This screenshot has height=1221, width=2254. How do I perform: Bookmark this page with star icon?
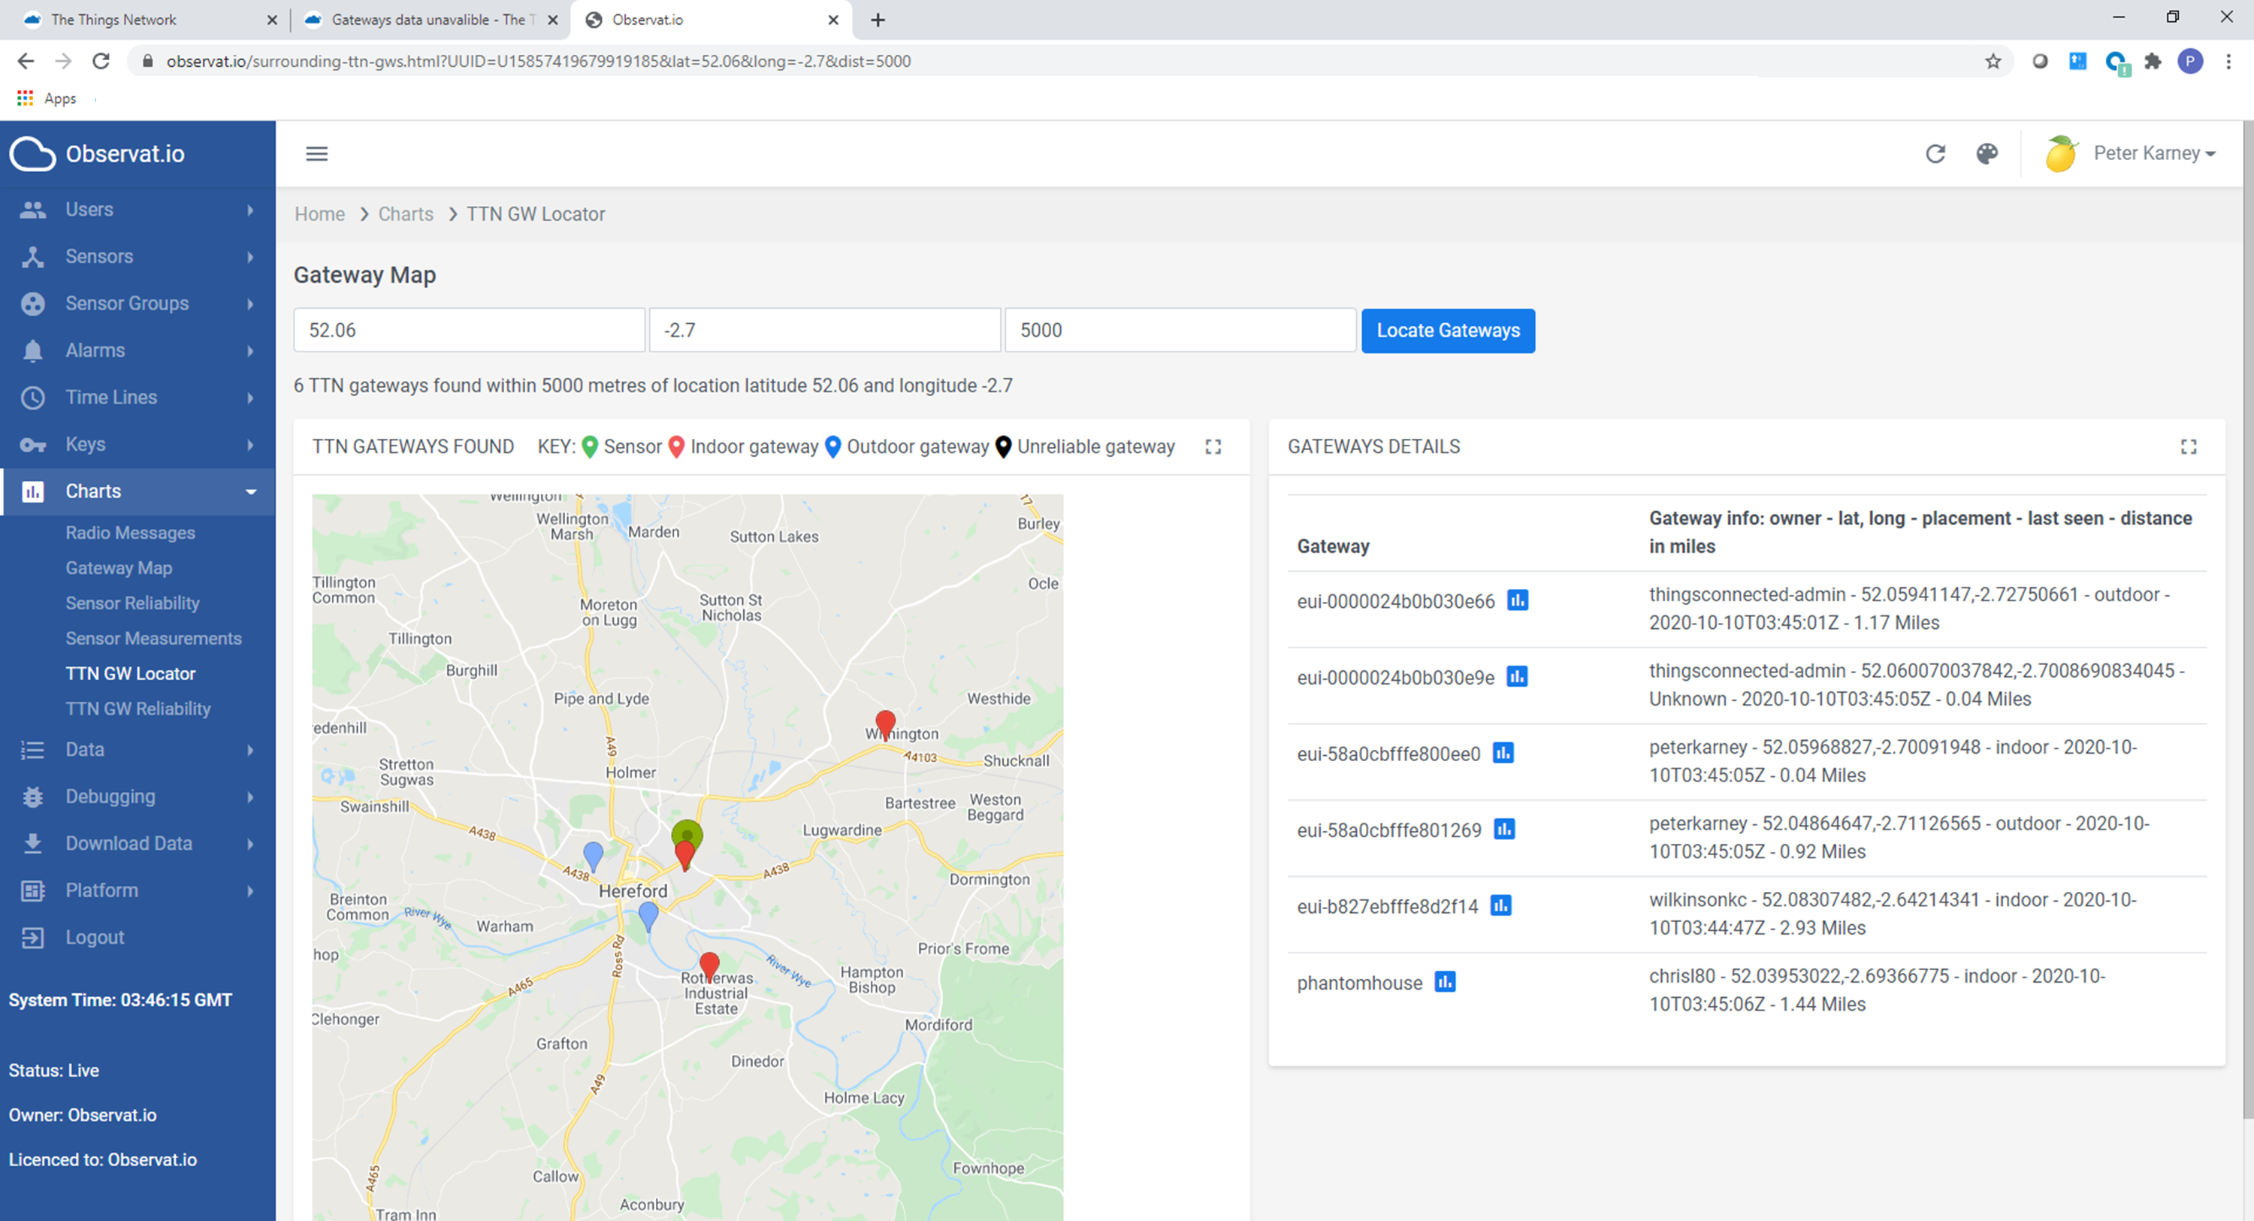[1993, 62]
